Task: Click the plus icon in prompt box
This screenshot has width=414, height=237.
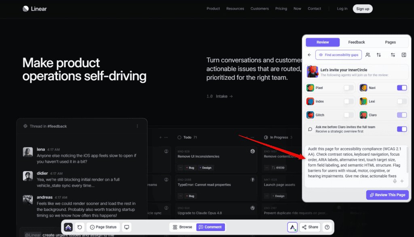Action: pyautogui.click(x=402, y=181)
